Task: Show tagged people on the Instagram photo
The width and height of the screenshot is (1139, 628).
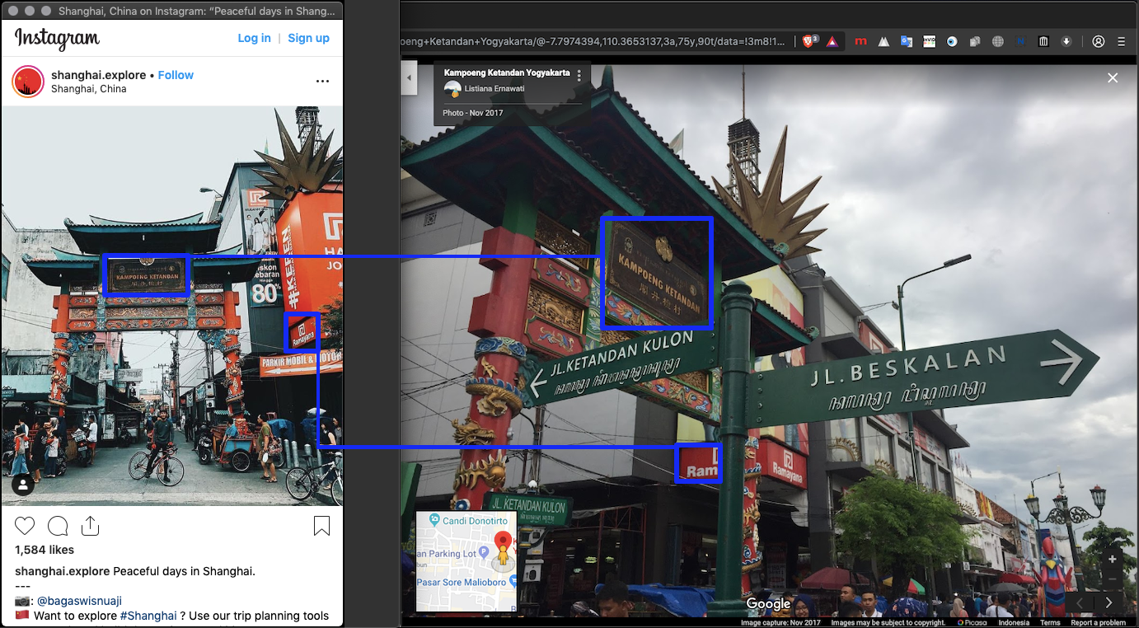Action: (23, 485)
